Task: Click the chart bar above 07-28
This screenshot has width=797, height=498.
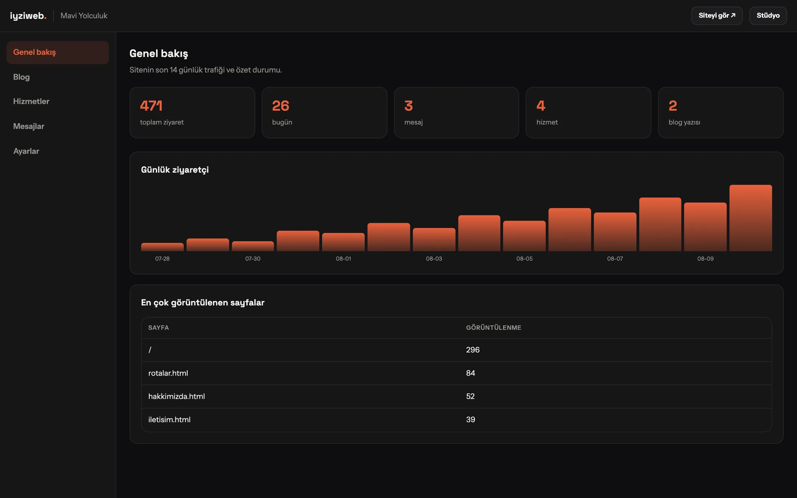Action: click(162, 247)
